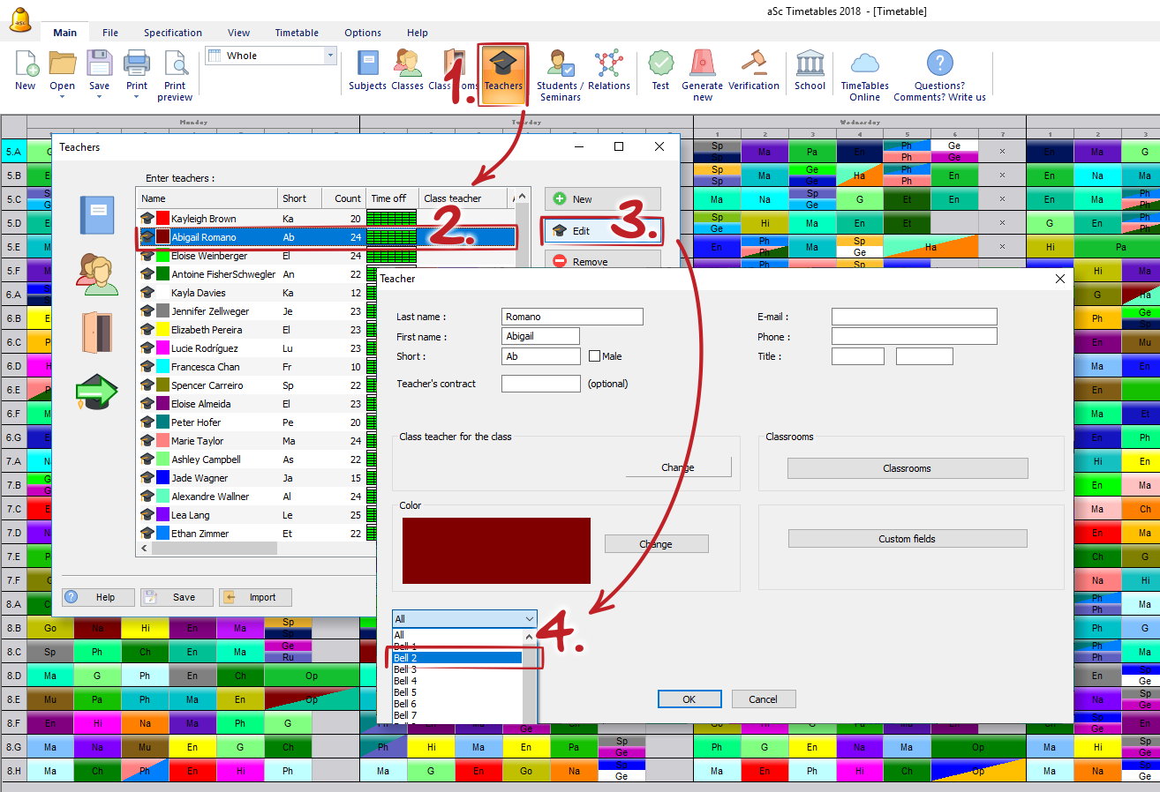Open the Specification tab
Image resolution: width=1160 pixels, height=792 pixels.
pyautogui.click(x=173, y=33)
